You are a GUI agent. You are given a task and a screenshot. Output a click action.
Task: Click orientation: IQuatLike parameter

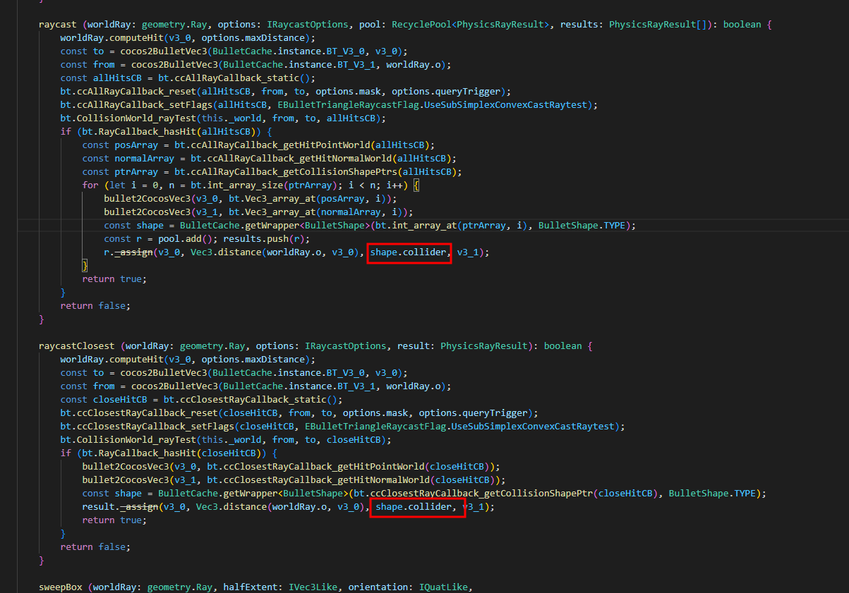pos(409,587)
